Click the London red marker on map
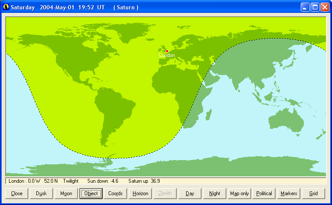Screen dimensions: 332x205 [167, 51]
